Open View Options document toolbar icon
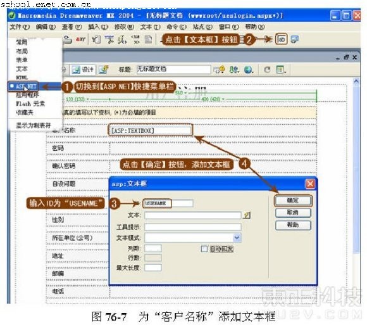The height and width of the screenshot is (325, 367). point(281,70)
